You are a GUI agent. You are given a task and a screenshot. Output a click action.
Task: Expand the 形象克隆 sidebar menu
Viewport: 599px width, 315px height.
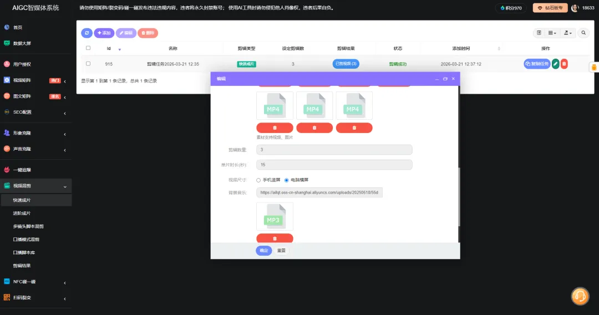coord(36,133)
